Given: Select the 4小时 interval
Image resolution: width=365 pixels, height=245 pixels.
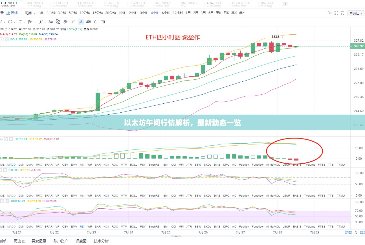Looking at the screenshot, I should coord(155,13).
